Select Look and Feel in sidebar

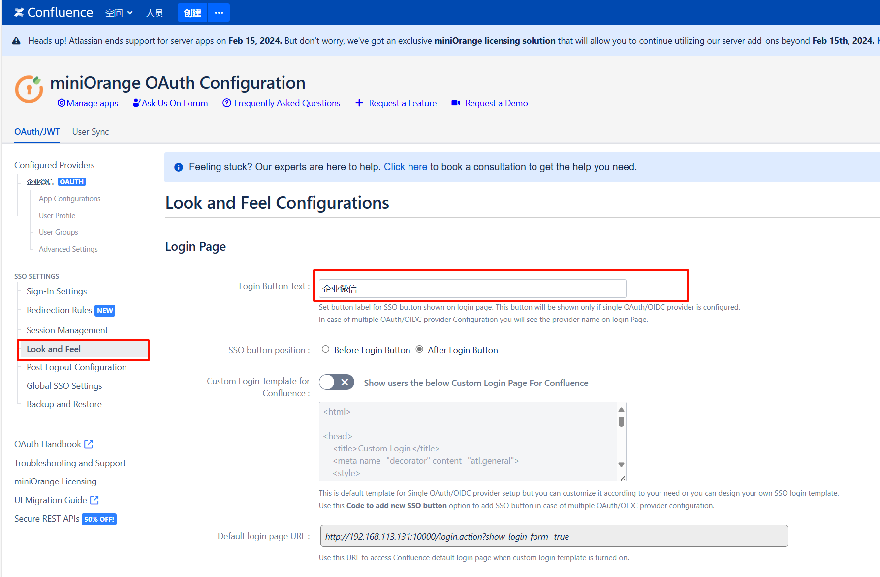pos(83,349)
